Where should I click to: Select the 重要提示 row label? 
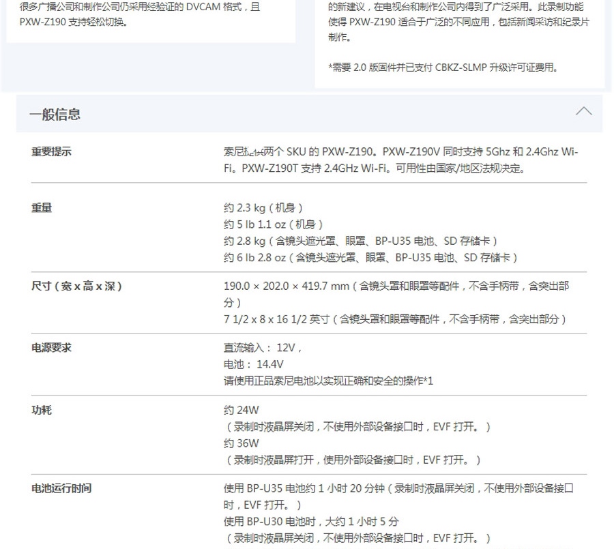[x=51, y=151]
